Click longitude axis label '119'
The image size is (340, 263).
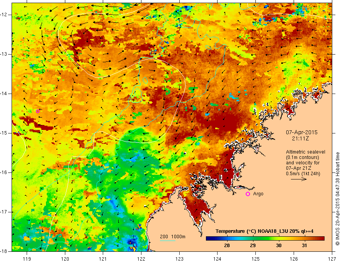click(x=27, y=259)
